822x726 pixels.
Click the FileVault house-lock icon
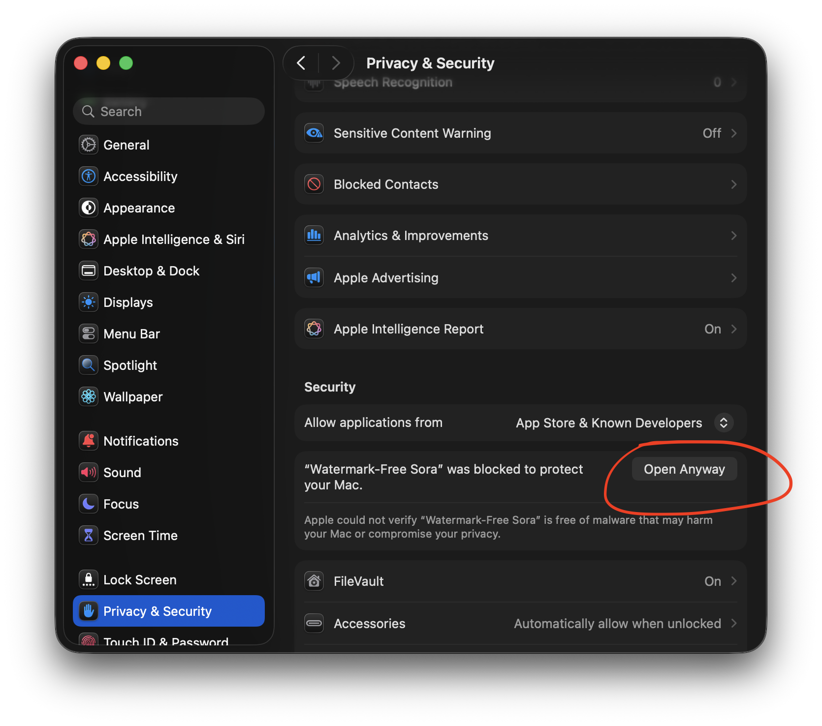[x=314, y=581]
